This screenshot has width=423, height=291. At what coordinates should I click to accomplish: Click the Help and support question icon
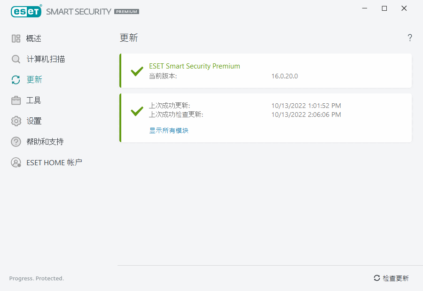point(16,142)
